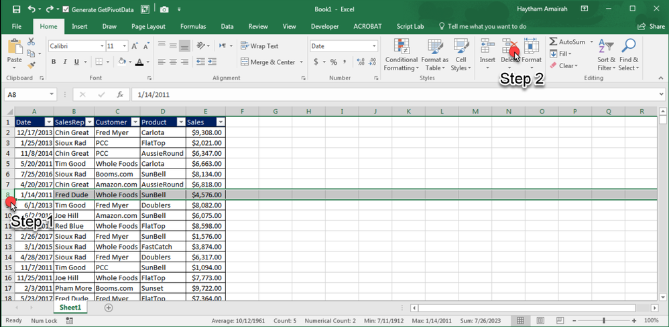Open Cell Styles gallery
This screenshot has width=669, height=327.
(461, 56)
